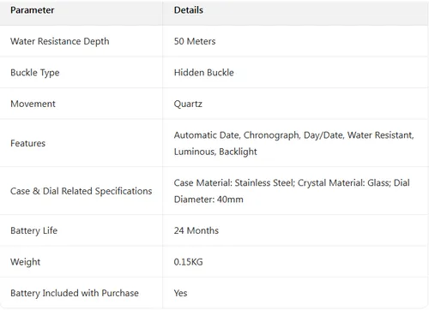Click the Details column header
This screenshot has height=310, width=429.
[189, 10]
